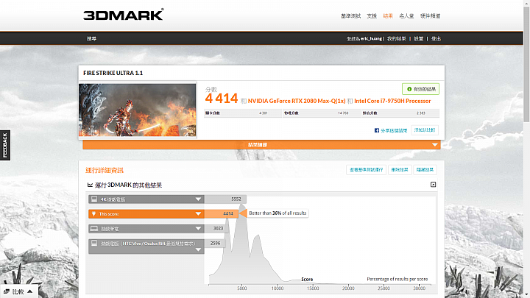The width and height of the screenshot is (530, 298).
Task: Click the large 4 414 score number
Action: pyautogui.click(x=222, y=99)
